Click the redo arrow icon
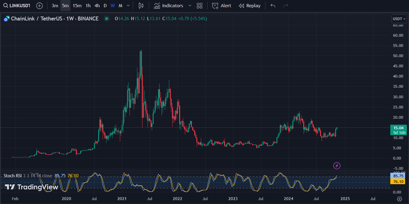 pos(285,5)
